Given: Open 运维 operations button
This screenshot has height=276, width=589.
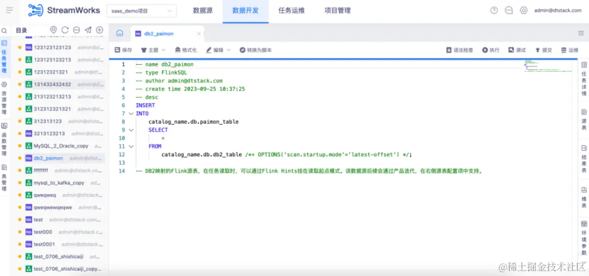Looking at the screenshot, I should pos(569,50).
